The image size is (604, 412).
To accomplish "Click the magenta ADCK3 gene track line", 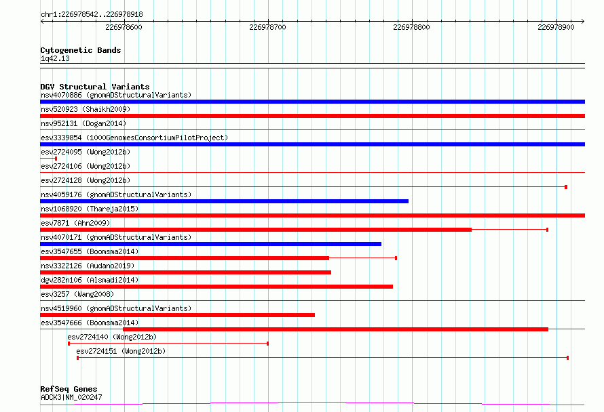I will pyautogui.click(x=312, y=404).
